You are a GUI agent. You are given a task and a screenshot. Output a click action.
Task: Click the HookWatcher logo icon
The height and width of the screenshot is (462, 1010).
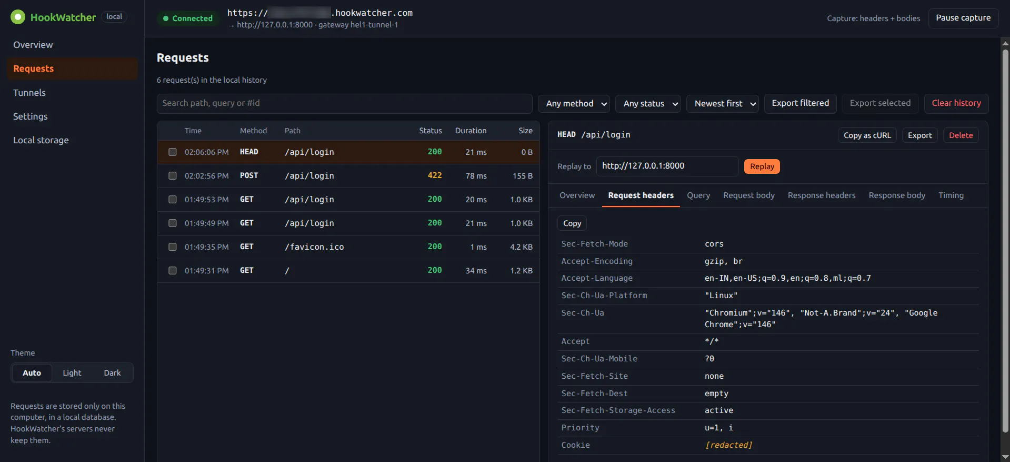(x=18, y=17)
